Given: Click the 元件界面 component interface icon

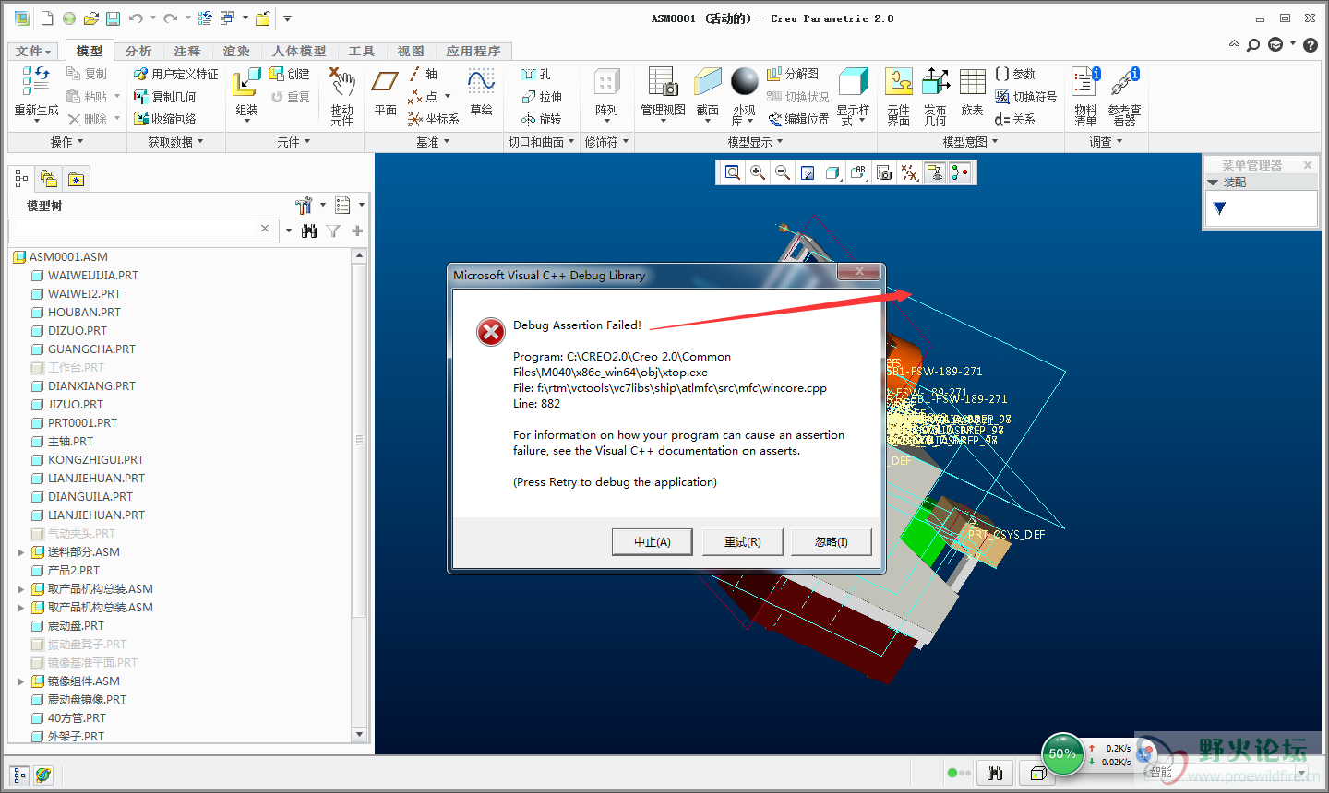Looking at the screenshot, I should click(898, 95).
